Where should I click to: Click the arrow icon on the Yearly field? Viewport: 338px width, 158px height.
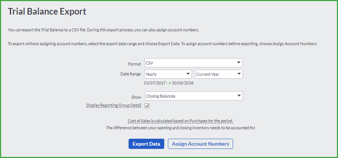point(188,74)
